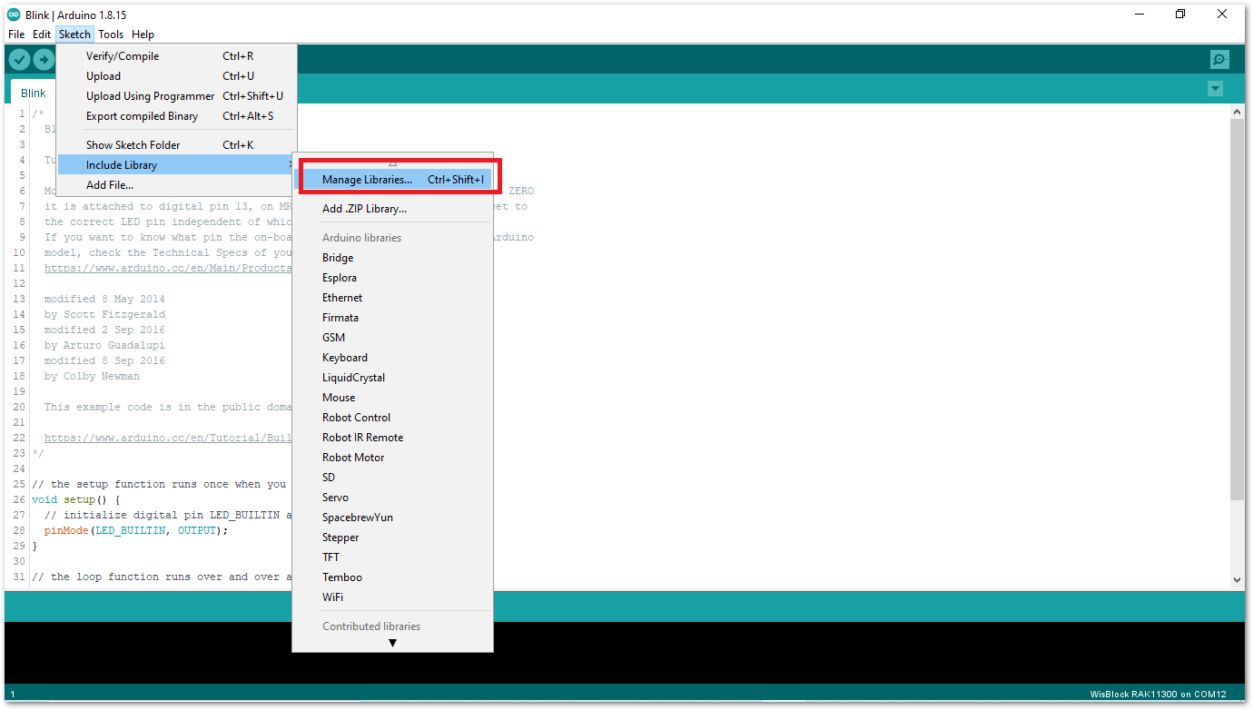Choose Upload in the Sketch menu
Viewport: 1253px width, 710px height.
pyautogui.click(x=176, y=76)
